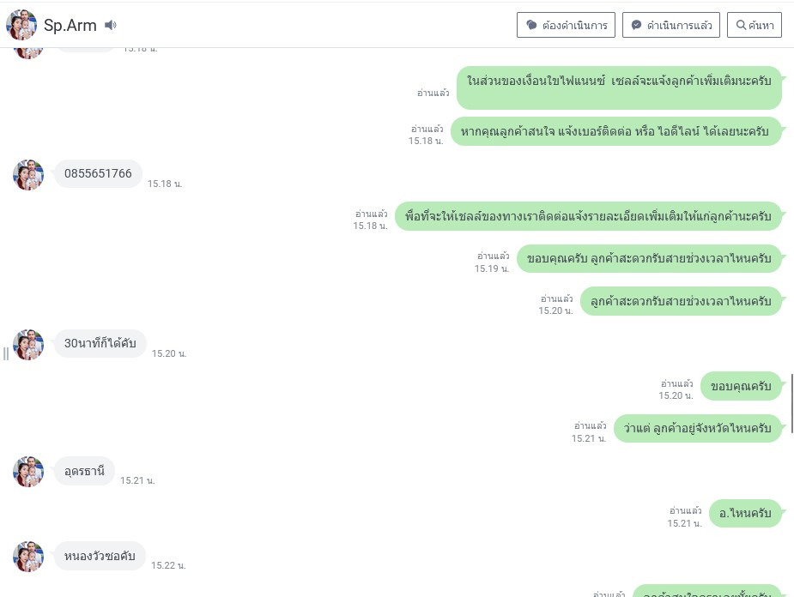This screenshot has width=794, height=597.
Task: Click the ดำเนินการแล้ว button
Action: click(671, 25)
